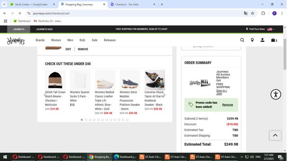
Task: Click the free shipping for members banner
Action: pos(142,29)
